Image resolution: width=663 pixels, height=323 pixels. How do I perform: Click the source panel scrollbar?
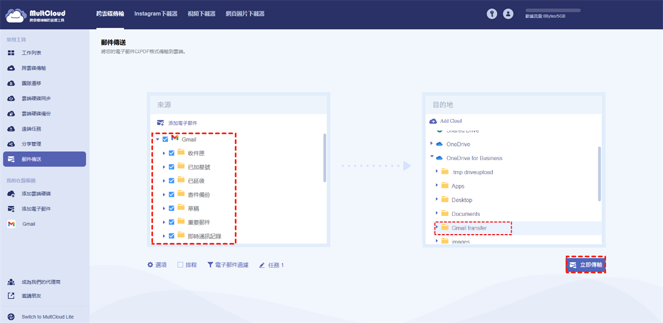324,157
